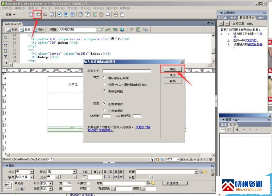The image size is (272, 196).
Task: Insert a label element from the Forms bar
Action: pyautogui.click(x=116, y=15)
